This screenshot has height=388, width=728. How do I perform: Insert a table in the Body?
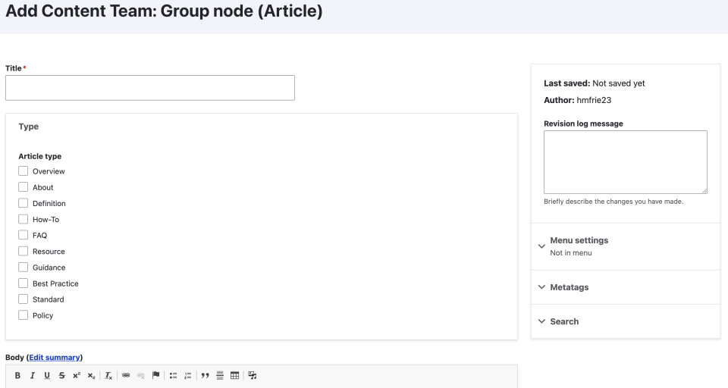(235, 375)
